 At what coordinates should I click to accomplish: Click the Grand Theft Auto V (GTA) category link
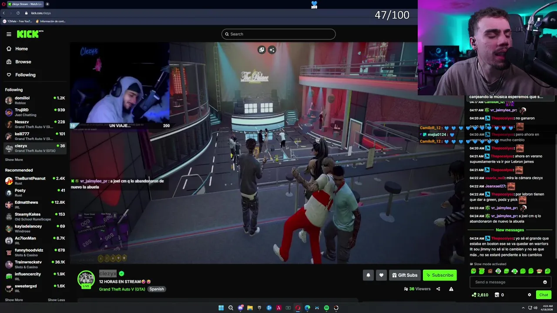tap(122, 290)
